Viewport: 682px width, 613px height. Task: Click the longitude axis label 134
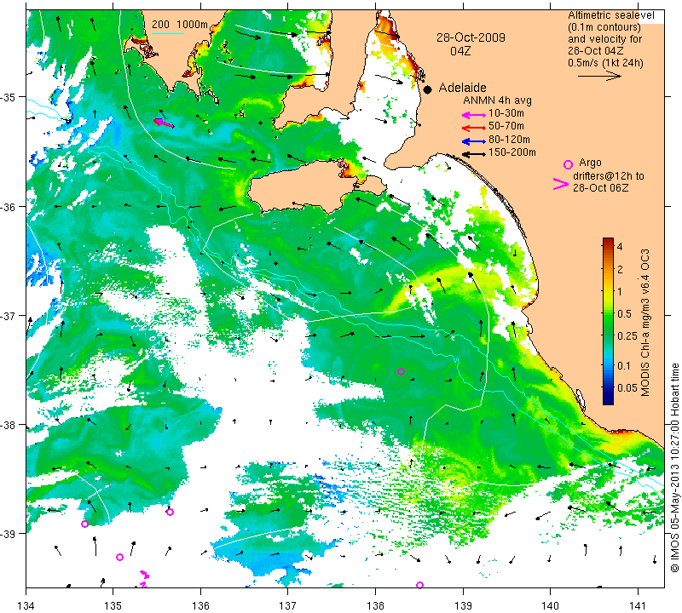click(x=26, y=604)
